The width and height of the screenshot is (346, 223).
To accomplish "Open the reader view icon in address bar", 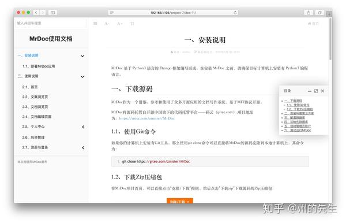I will point(112,13).
